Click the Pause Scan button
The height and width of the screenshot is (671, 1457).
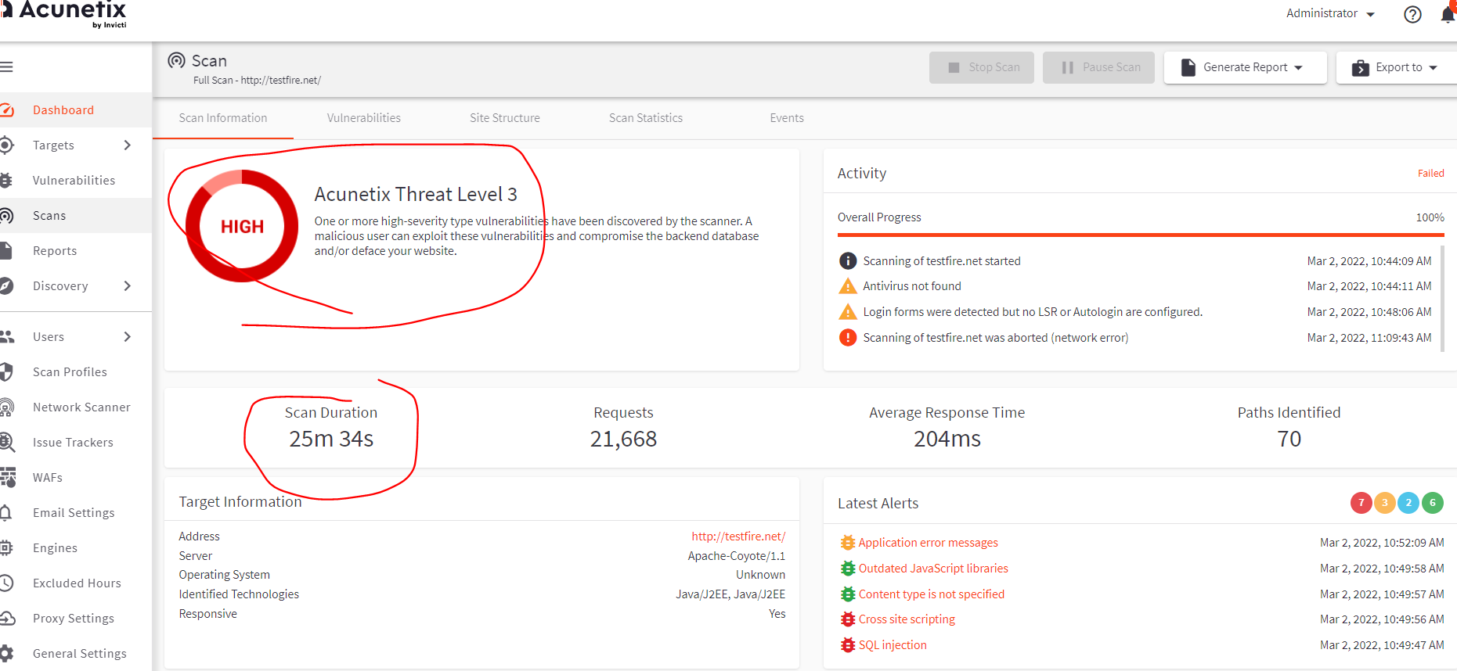(x=1098, y=67)
